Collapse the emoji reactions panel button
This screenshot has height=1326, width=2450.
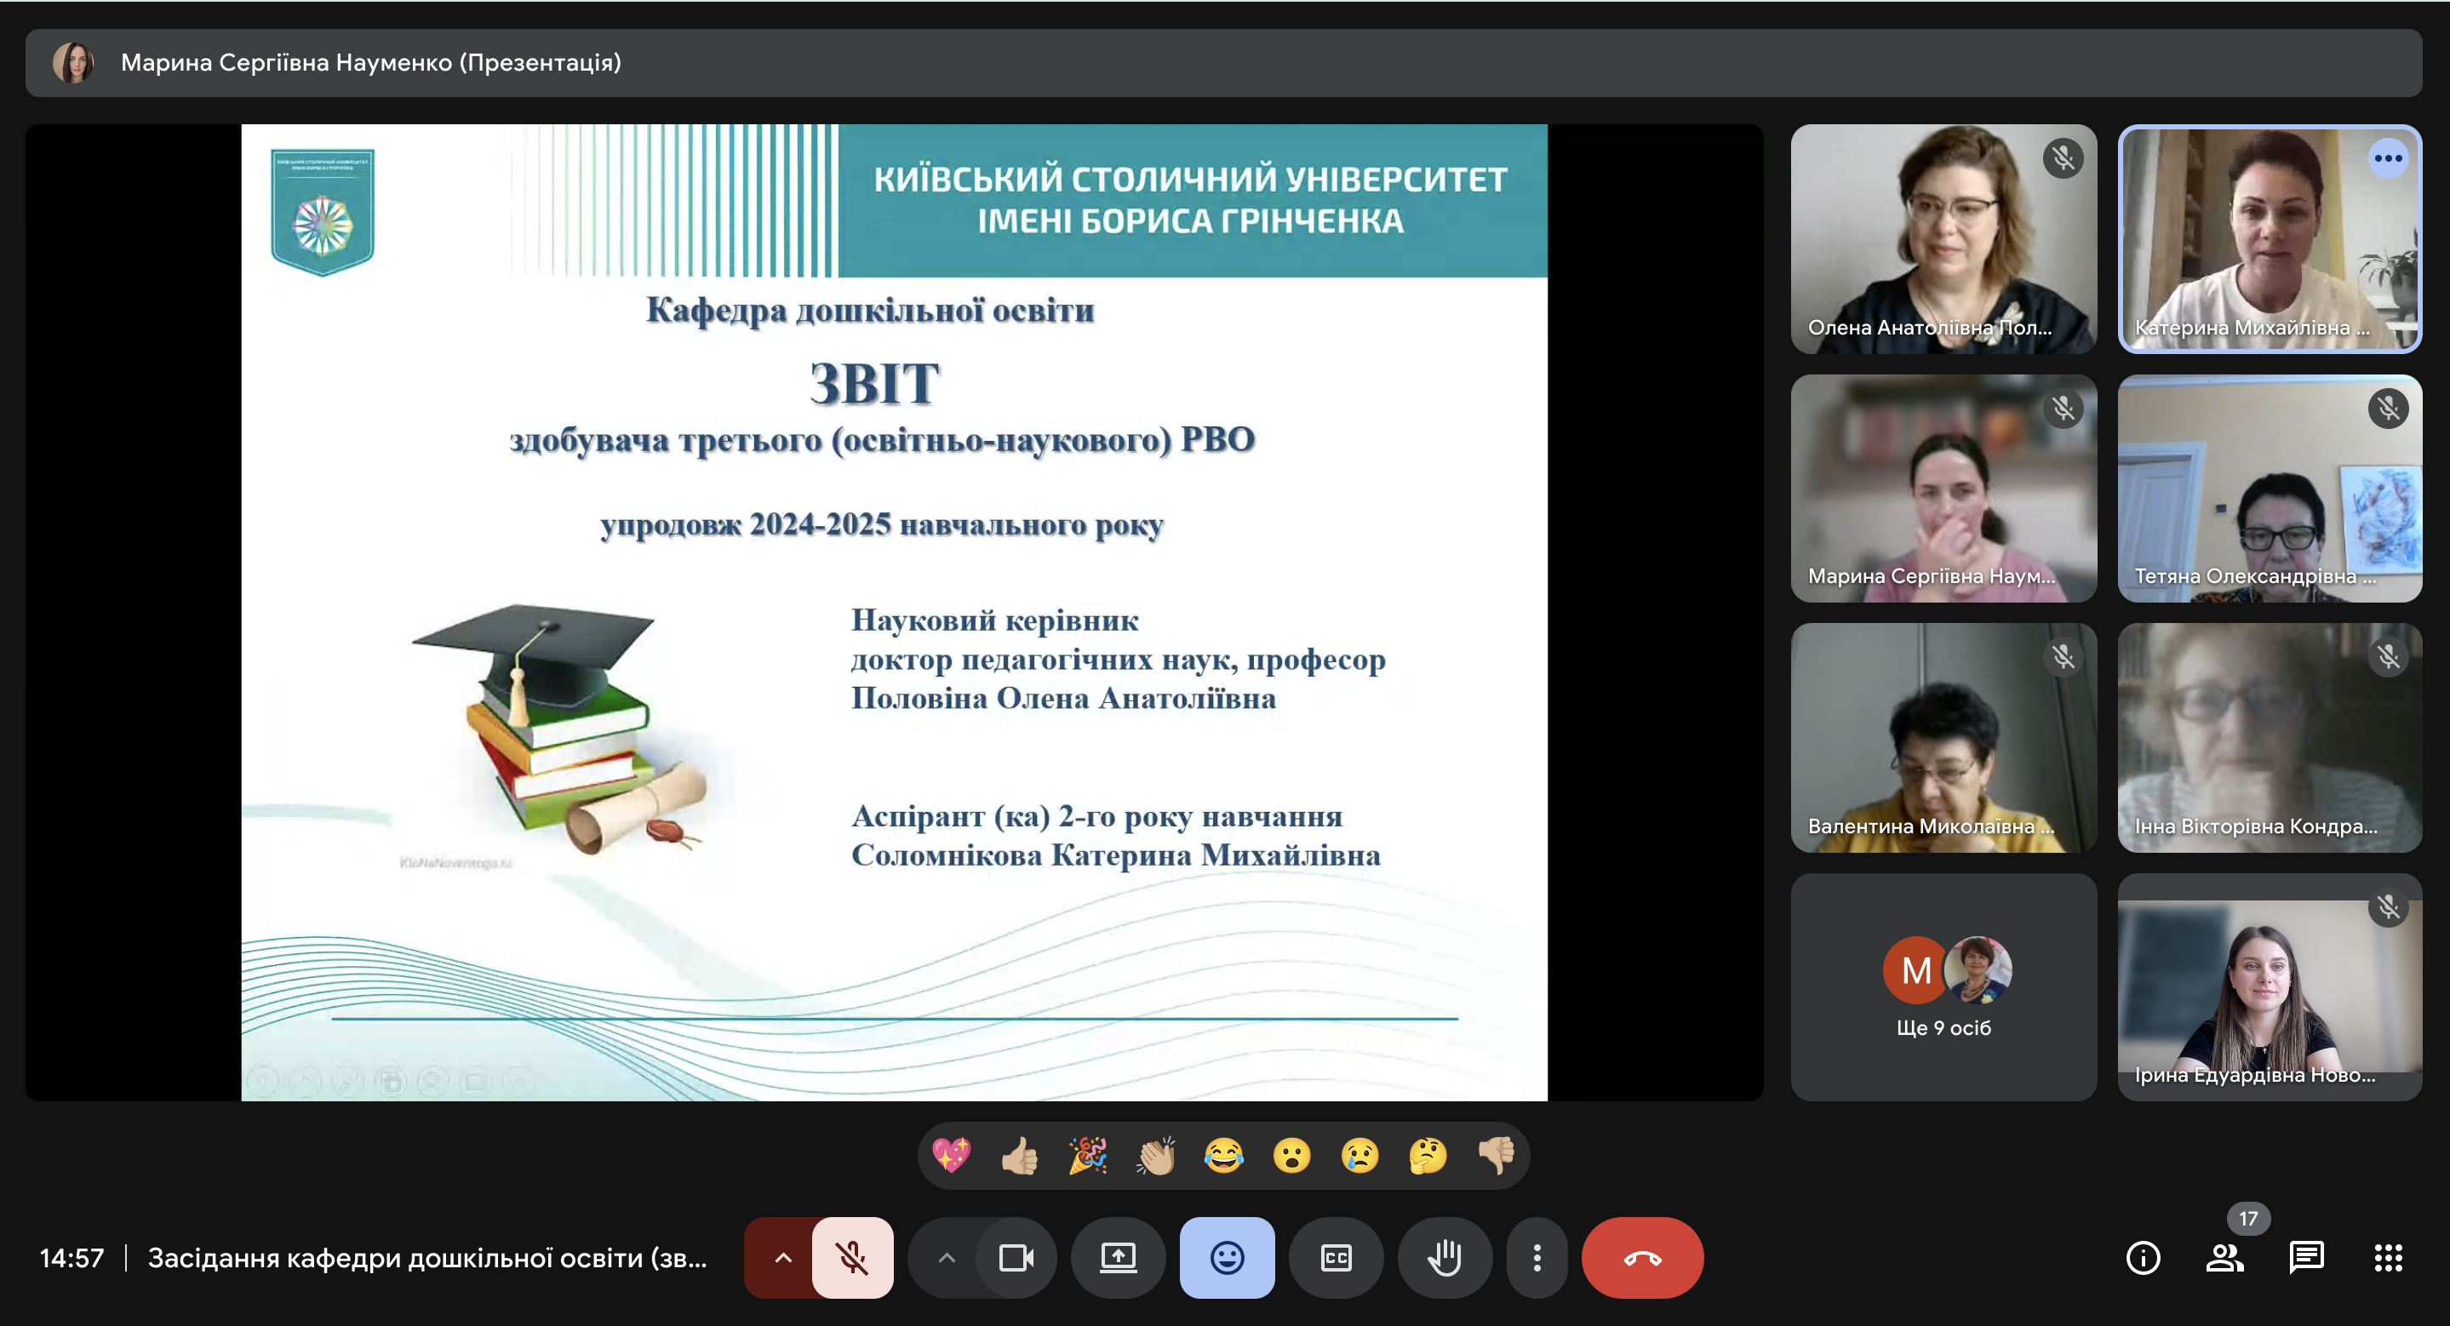[1226, 1258]
